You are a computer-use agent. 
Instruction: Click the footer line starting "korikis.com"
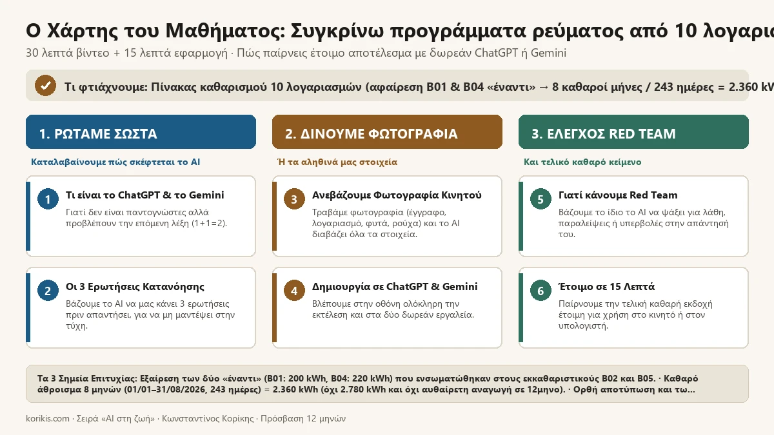[186, 418]
